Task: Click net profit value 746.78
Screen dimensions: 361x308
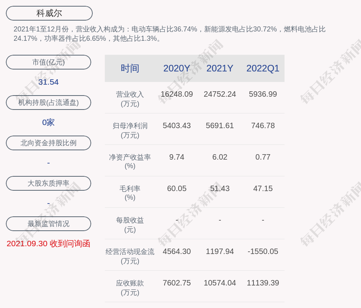Action: click(x=263, y=125)
